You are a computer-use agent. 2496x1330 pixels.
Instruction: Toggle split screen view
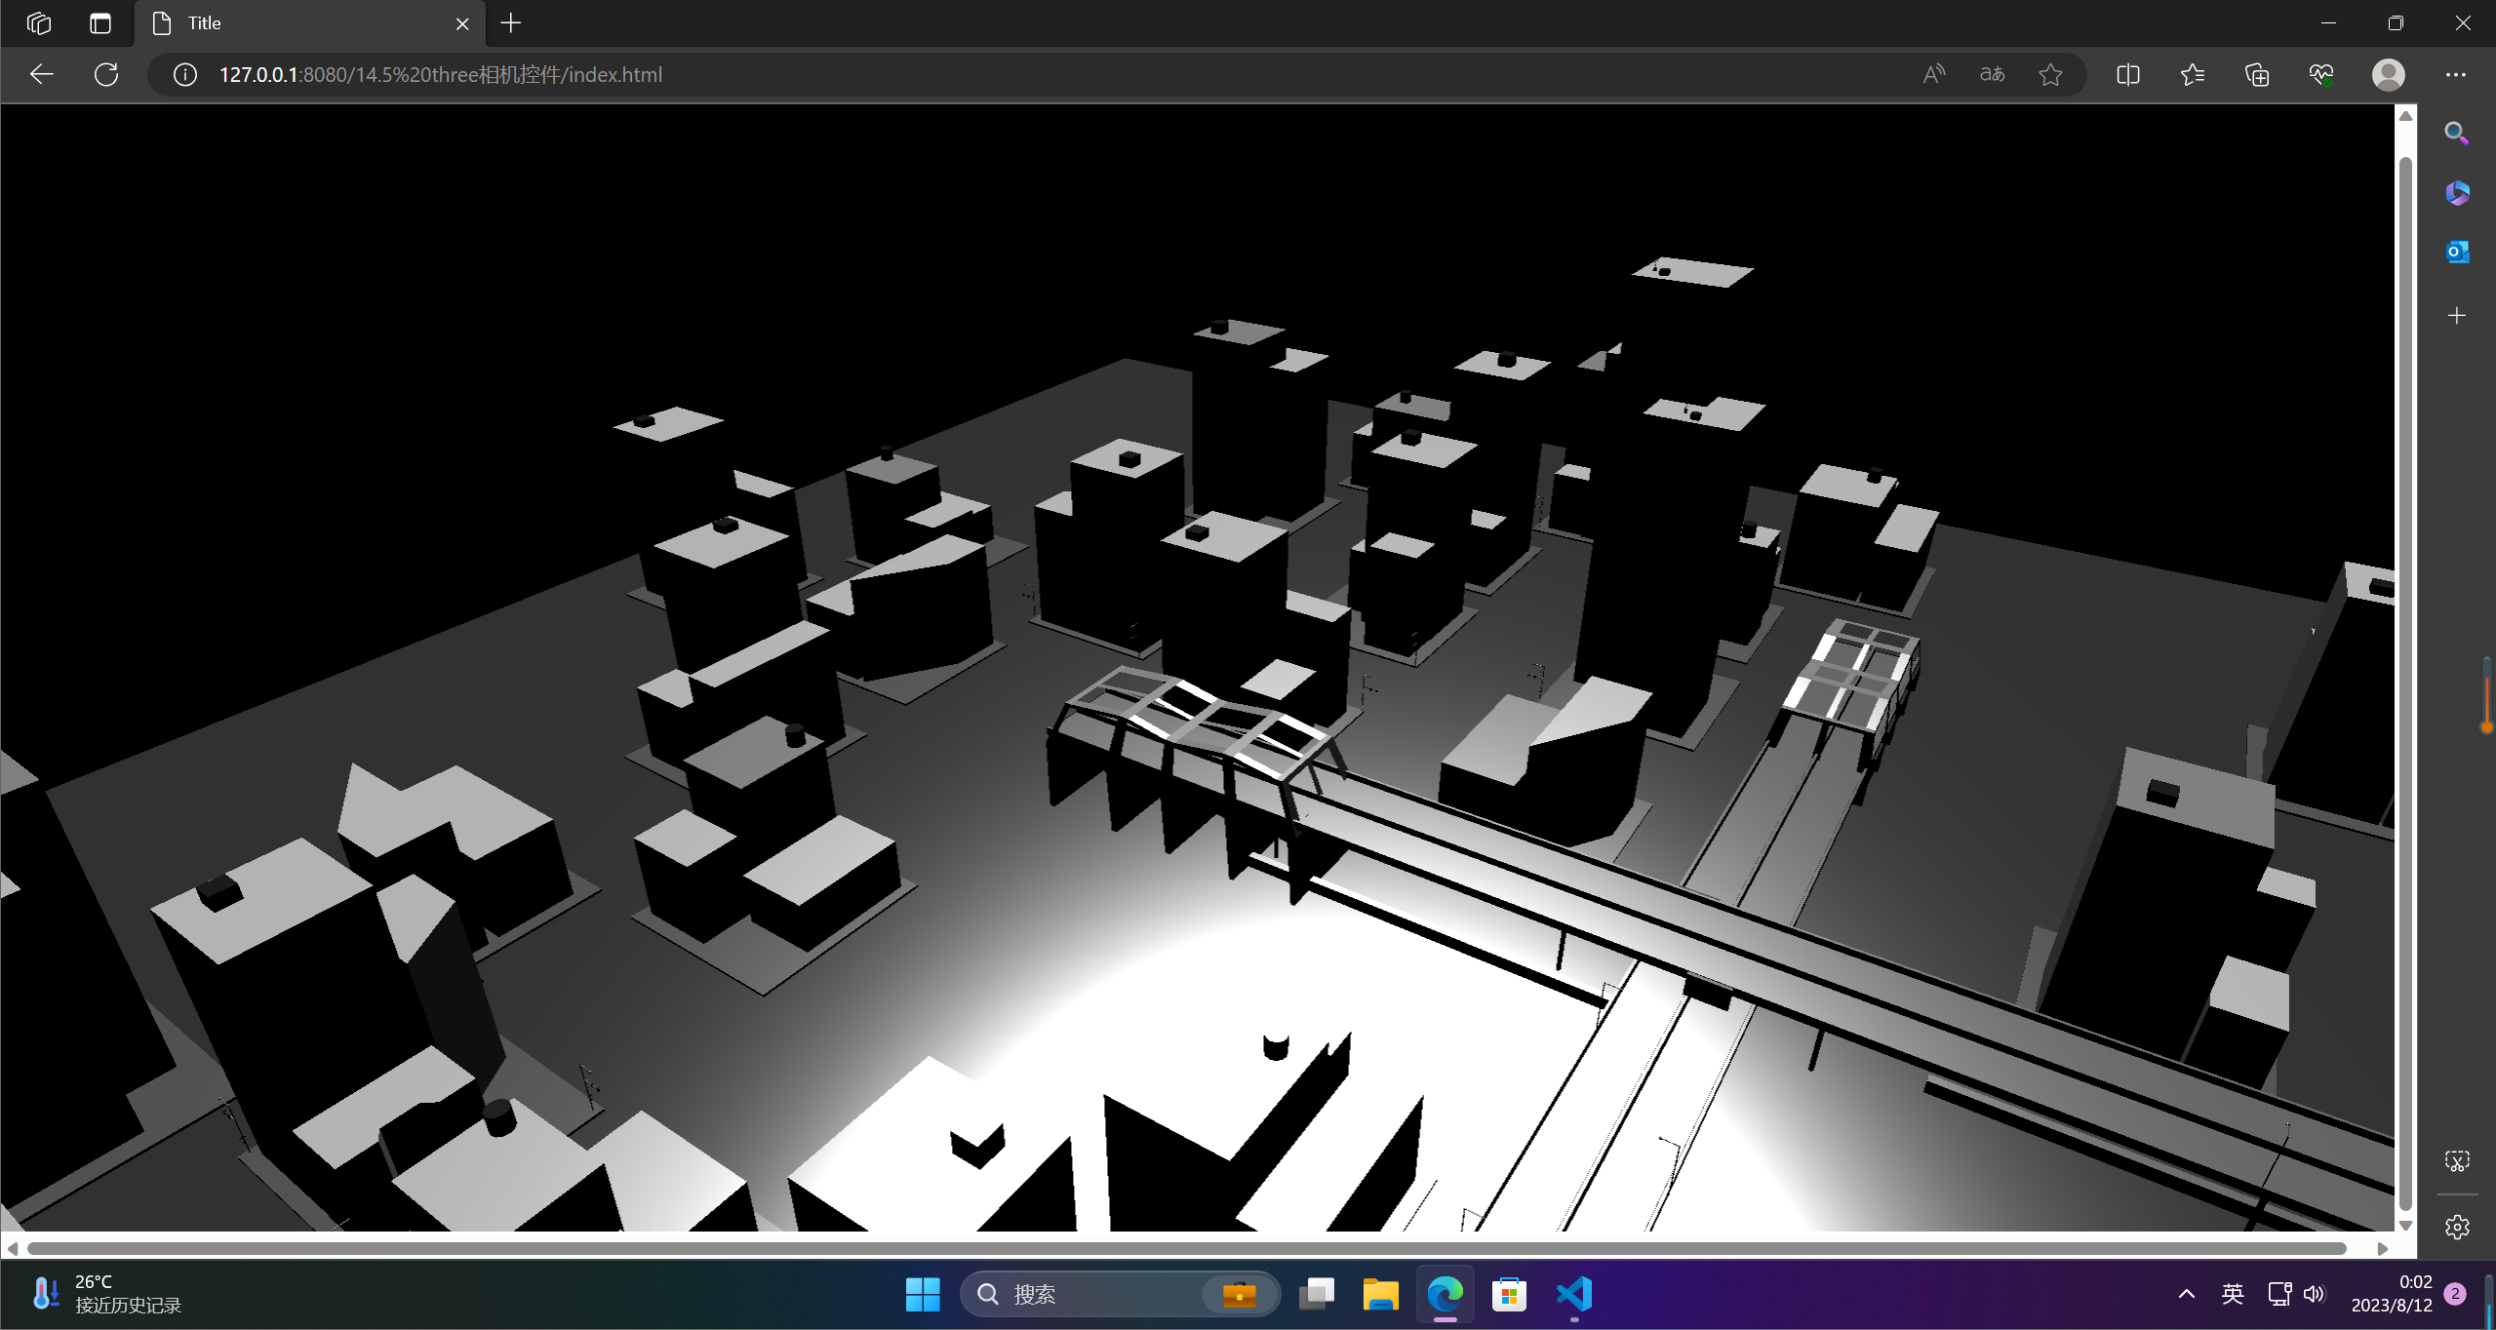2128,74
